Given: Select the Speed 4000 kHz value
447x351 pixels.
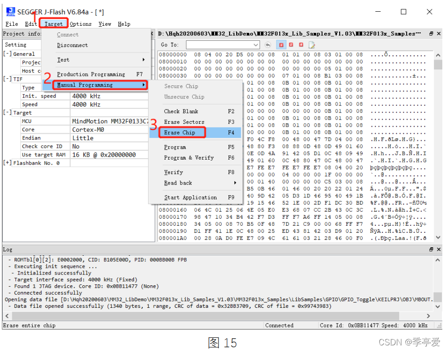Looking at the screenshot, I should point(109,104).
